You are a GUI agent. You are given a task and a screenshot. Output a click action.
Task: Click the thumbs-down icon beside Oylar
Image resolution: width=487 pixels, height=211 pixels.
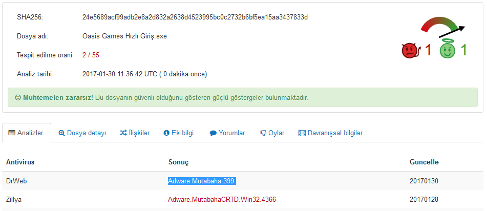click(263, 133)
